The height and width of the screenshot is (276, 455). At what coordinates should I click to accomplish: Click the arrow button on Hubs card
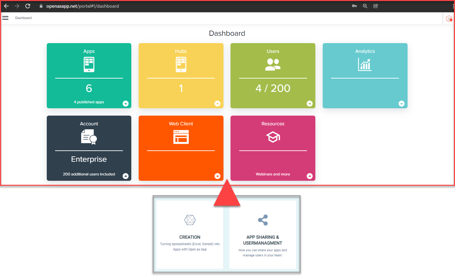click(217, 104)
